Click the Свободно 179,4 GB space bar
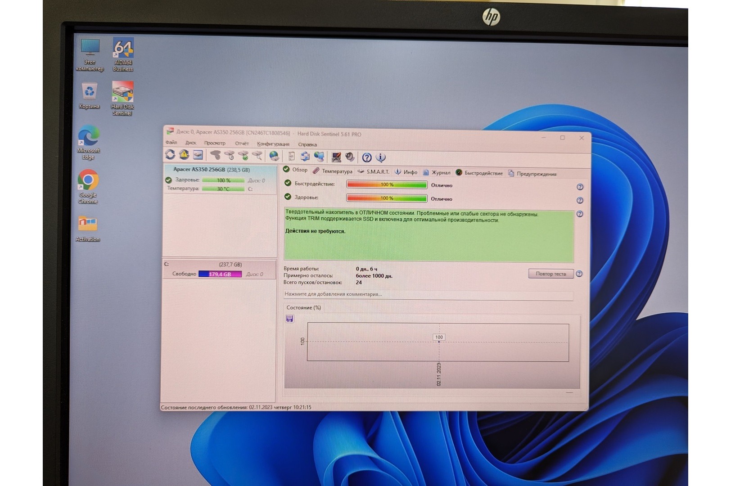Image resolution: width=731 pixels, height=486 pixels. [x=220, y=274]
